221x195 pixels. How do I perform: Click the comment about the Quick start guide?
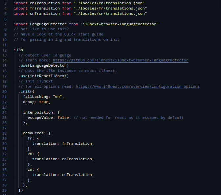pos(59,34)
